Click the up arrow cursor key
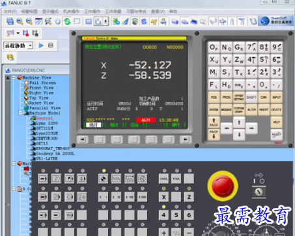The image size is (295, 236). [x=239, y=122]
